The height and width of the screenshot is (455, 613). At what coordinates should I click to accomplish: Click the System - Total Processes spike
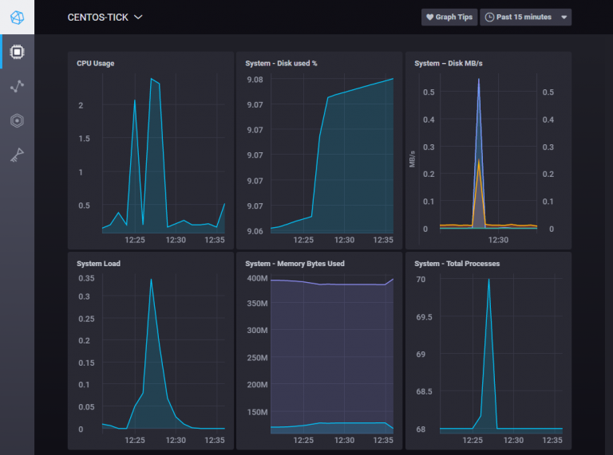tap(488, 280)
